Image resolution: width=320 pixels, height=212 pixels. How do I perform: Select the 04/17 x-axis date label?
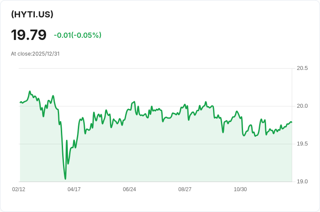point(74,189)
